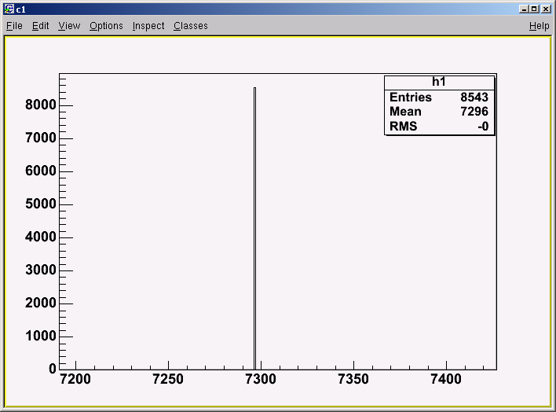Click the Mean 7296 row in stats box
Image resolution: width=556 pixels, height=412 pixels.
coord(439,112)
